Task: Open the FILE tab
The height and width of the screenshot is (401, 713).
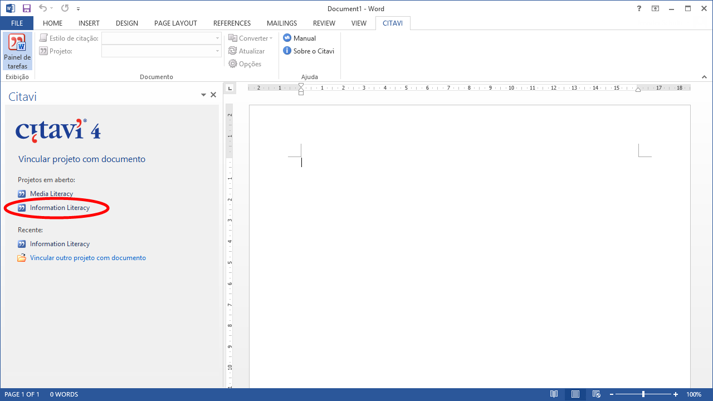Action: click(x=17, y=23)
